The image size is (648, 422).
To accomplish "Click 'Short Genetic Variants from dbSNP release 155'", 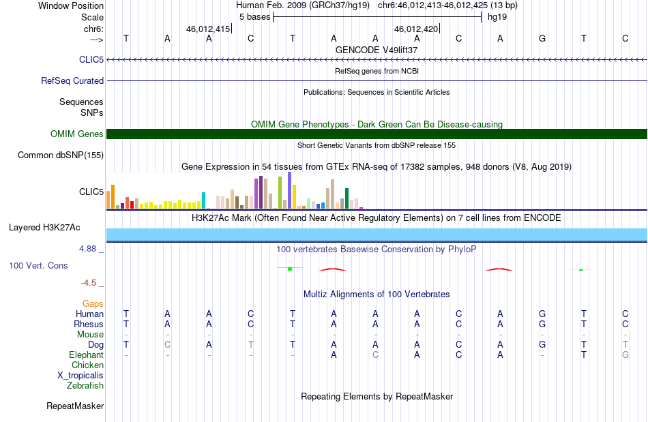I will click(x=377, y=145).
